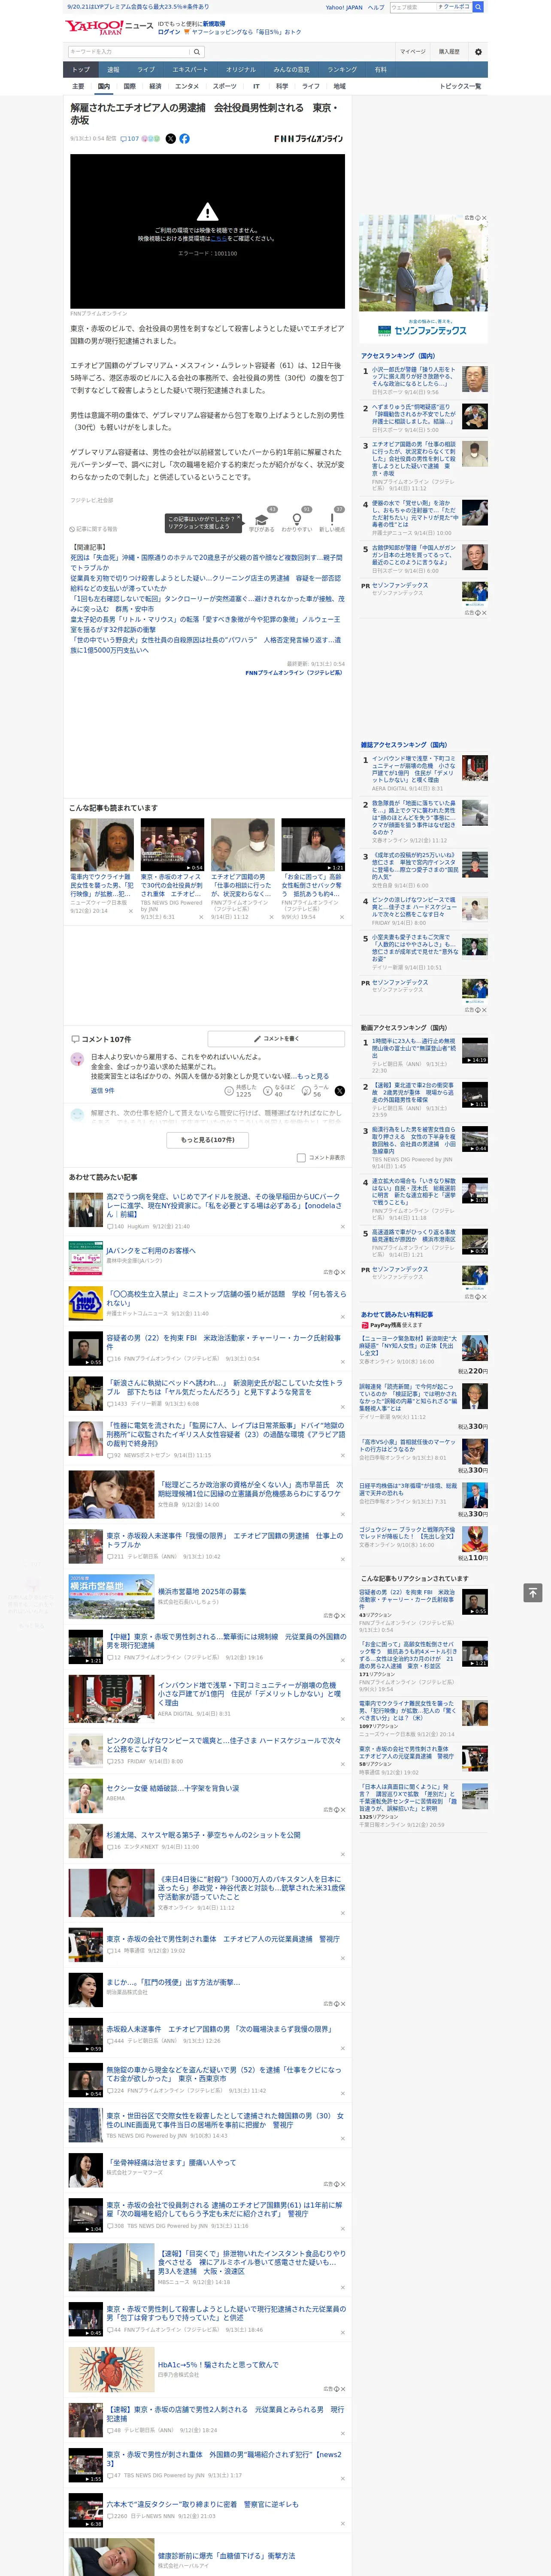
Task: Open video ranking item 1 thumbnail showing 14:19
Action: click(475, 1050)
